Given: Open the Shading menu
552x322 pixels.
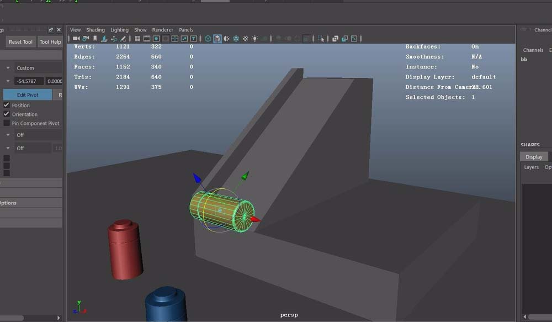Looking at the screenshot, I should (x=95, y=30).
